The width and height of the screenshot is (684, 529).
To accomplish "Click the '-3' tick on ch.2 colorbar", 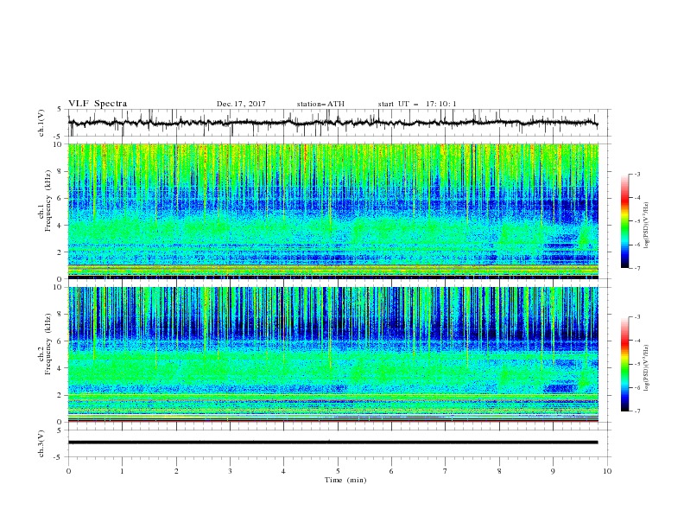I will 636,317.
